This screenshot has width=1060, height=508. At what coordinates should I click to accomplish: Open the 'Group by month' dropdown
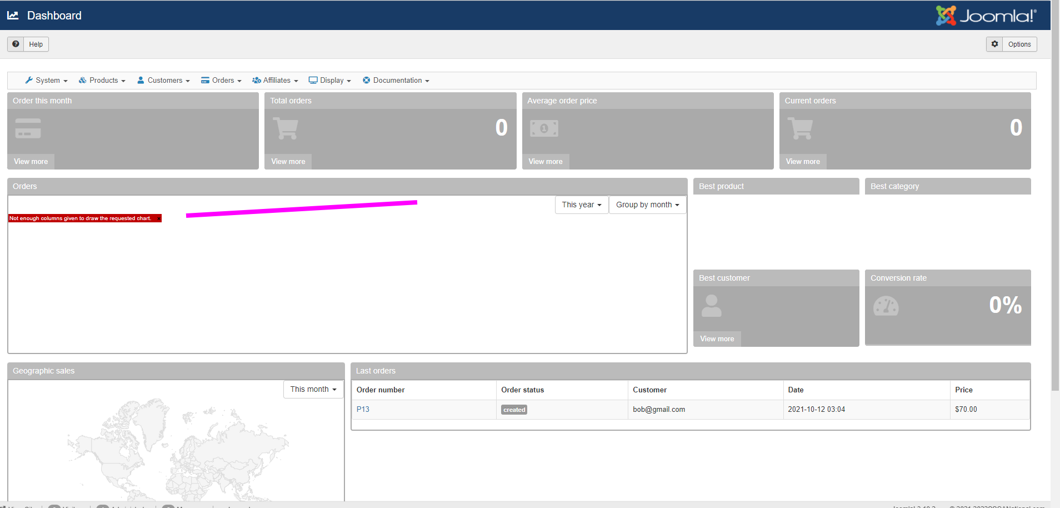[648, 205]
